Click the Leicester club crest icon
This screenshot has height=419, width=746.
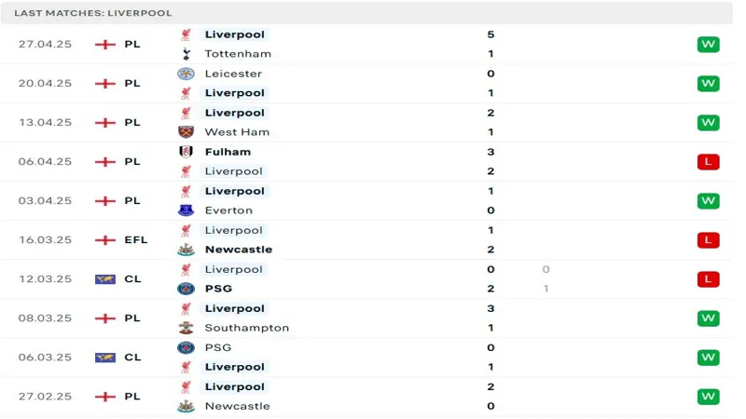pos(186,74)
